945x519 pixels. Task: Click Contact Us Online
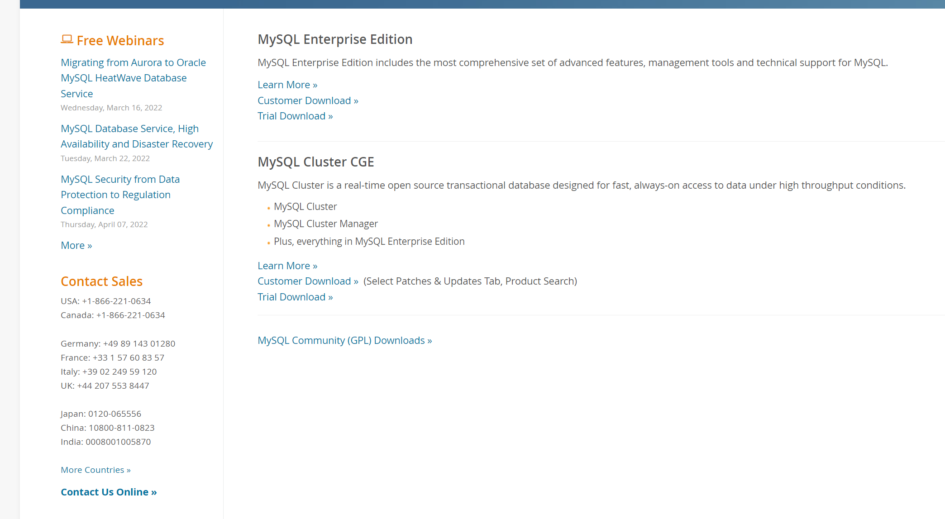point(109,492)
